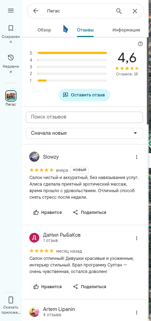Click the вчера date on Slowzy review
The image size is (151, 321).
pyautogui.click(x=62, y=170)
